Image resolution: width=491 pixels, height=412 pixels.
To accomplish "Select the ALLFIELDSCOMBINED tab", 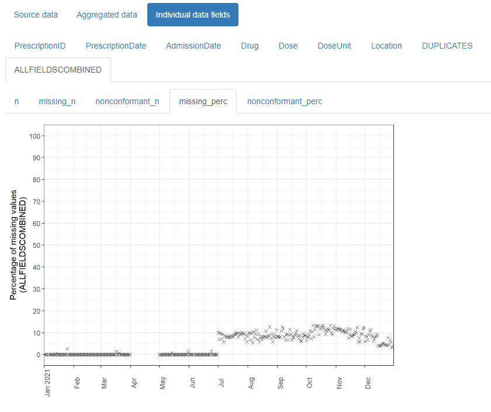I will point(58,70).
